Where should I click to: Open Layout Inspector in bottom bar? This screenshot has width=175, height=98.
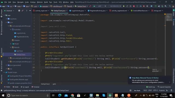click(x=164, y=87)
